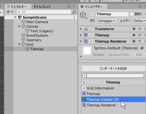Click the cube icon beside Iwamaru
This screenshot has height=114, width=146.
click(x=23, y=40)
